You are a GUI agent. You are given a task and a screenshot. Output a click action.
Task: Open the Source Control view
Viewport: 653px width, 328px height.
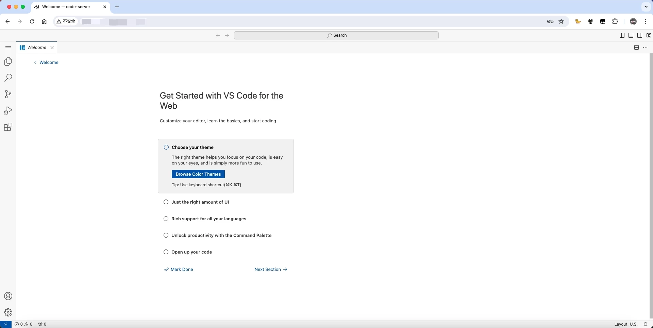8,94
